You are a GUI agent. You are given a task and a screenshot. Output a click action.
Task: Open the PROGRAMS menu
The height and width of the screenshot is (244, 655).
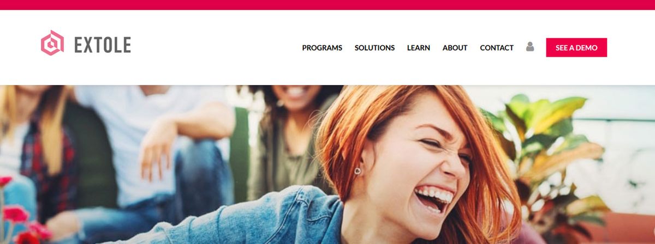pos(322,48)
